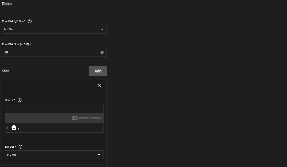Click the Create Dataset text button
This screenshot has height=167, width=287.
(90, 118)
